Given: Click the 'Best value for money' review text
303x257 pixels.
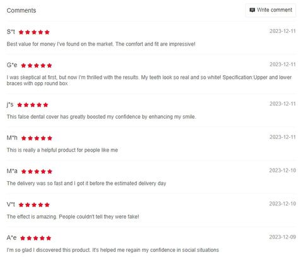Looking at the screenshot, I should pyautogui.click(x=101, y=44).
